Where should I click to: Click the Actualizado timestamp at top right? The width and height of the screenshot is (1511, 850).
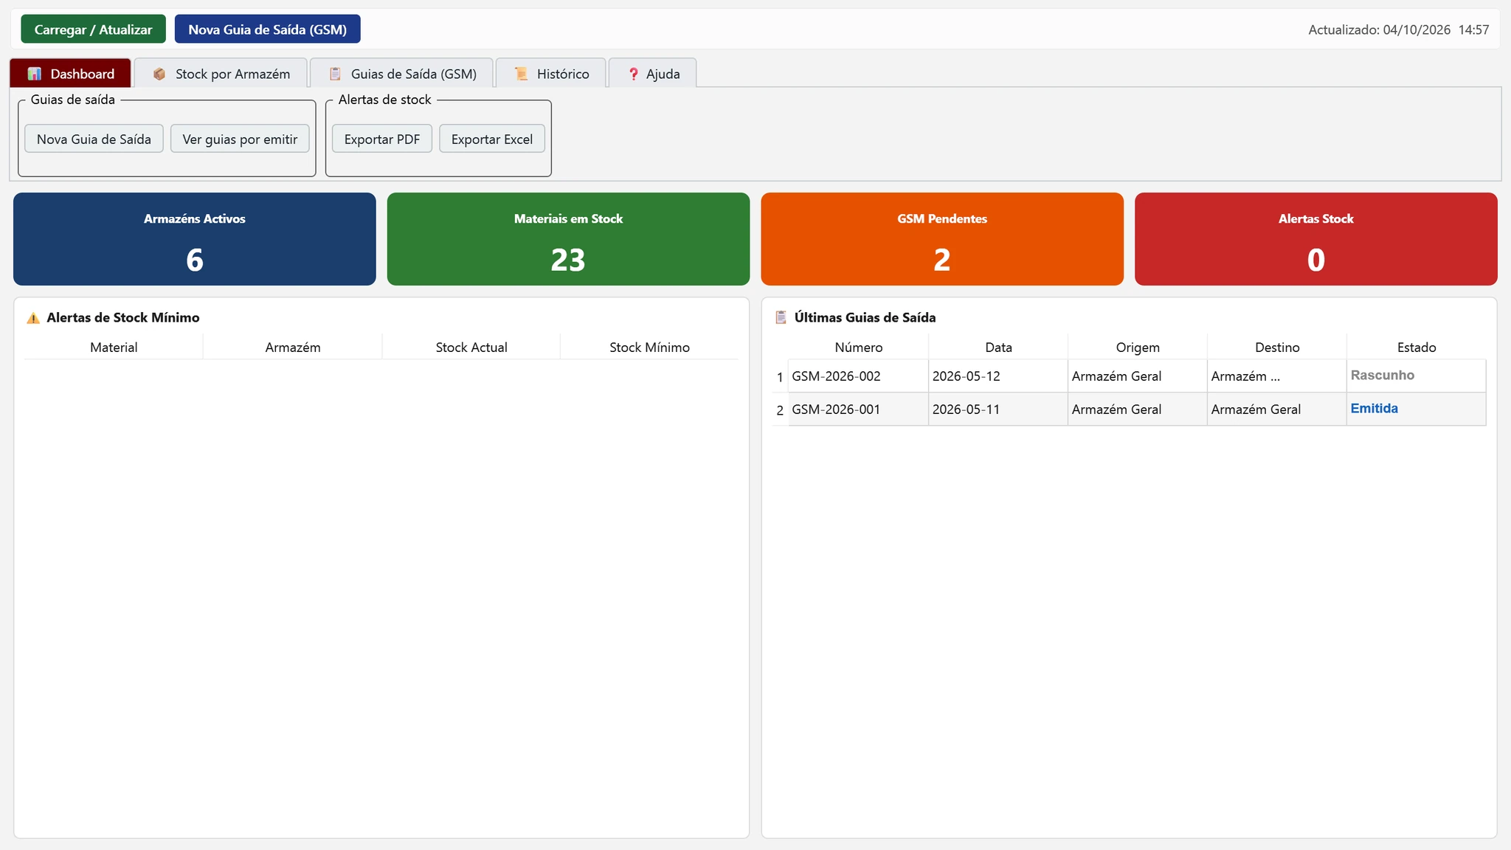1398,30
